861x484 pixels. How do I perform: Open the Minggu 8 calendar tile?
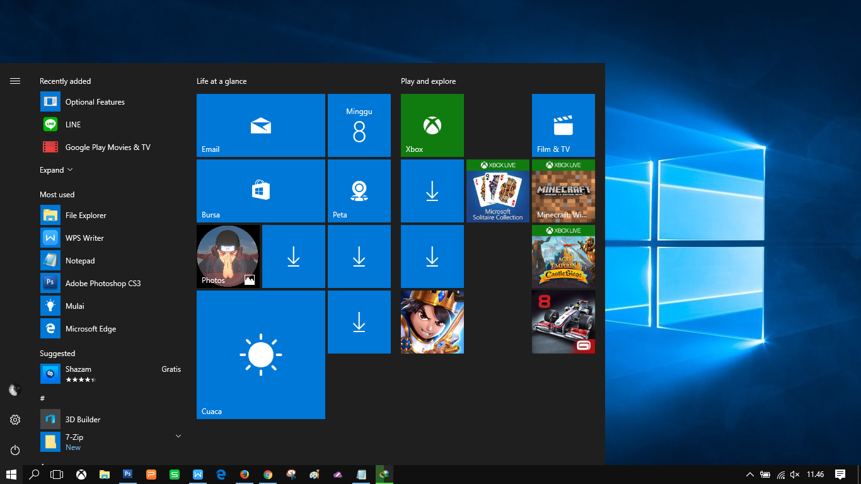pos(359,125)
